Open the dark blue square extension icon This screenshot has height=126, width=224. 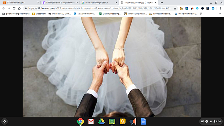(208, 8)
